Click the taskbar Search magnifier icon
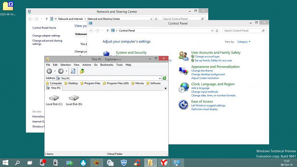This screenshot has height=167, width=297. [17, 163]
